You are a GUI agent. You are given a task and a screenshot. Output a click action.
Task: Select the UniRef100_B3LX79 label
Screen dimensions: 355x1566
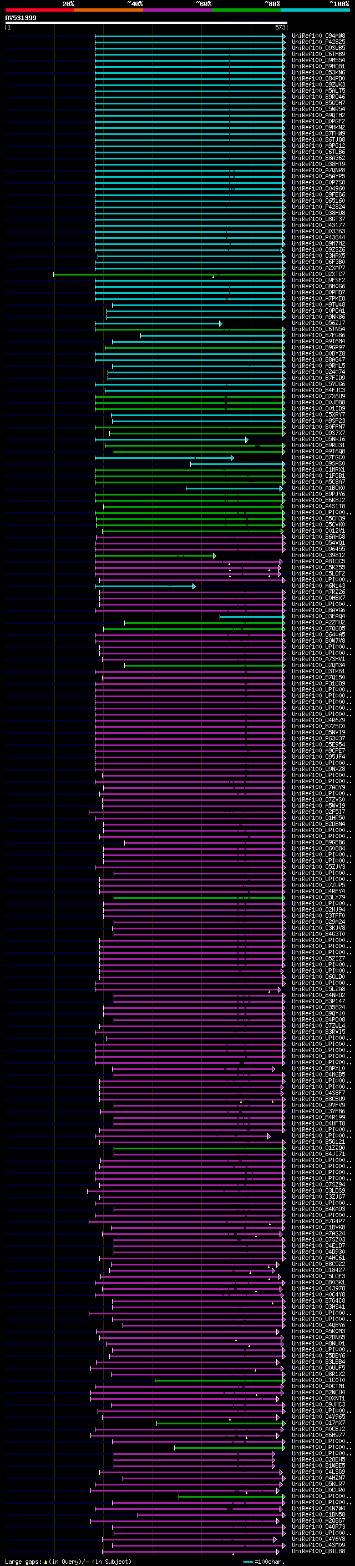[318, 897]
